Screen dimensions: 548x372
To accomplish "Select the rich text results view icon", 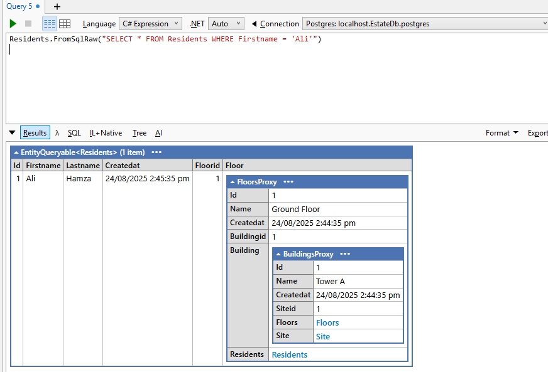I will tap(49, 23).
